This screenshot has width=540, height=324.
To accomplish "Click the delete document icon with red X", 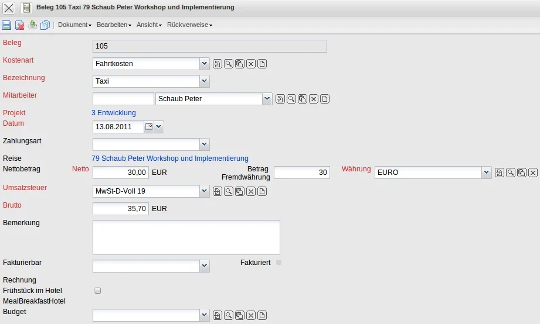I will point(19,25).
